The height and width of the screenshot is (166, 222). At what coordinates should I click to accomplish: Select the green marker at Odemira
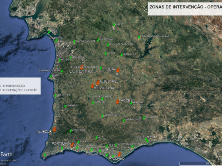[x=65, y=106]
